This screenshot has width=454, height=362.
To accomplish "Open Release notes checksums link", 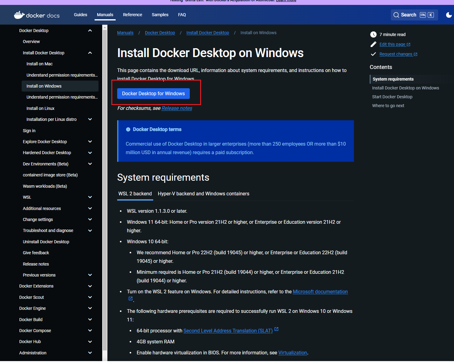I will tap(177, 108).
